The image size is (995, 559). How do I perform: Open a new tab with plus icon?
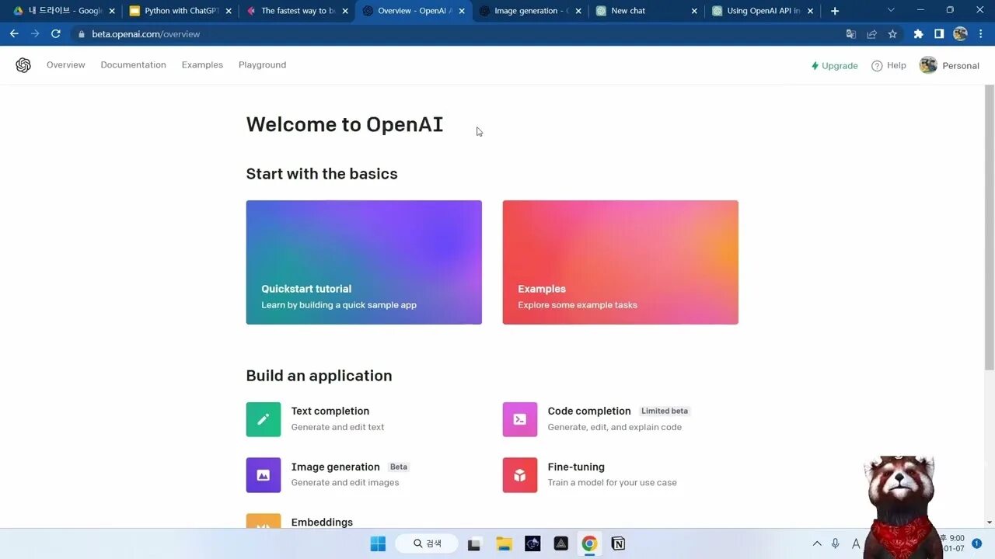point(835,11)
